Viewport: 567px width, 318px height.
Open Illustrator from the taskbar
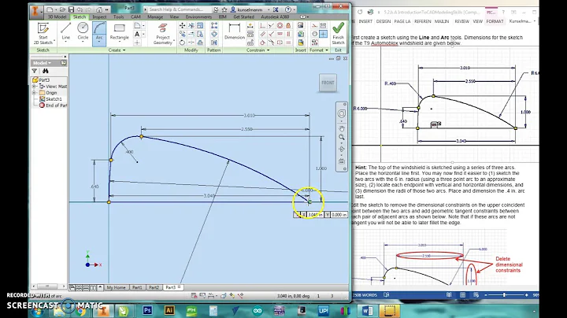(169, 310)
